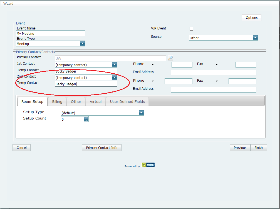This screenshot has width=280, height=209.
Task: Click the Event group label
Action: [21, 23]
